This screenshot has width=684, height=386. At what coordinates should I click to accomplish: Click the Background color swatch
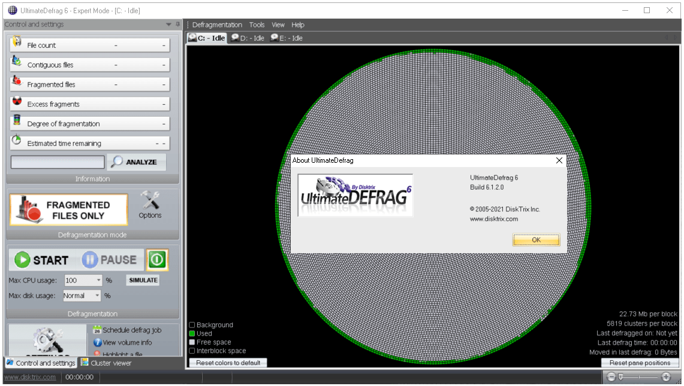pyautogui.click(x=192, y=325)
